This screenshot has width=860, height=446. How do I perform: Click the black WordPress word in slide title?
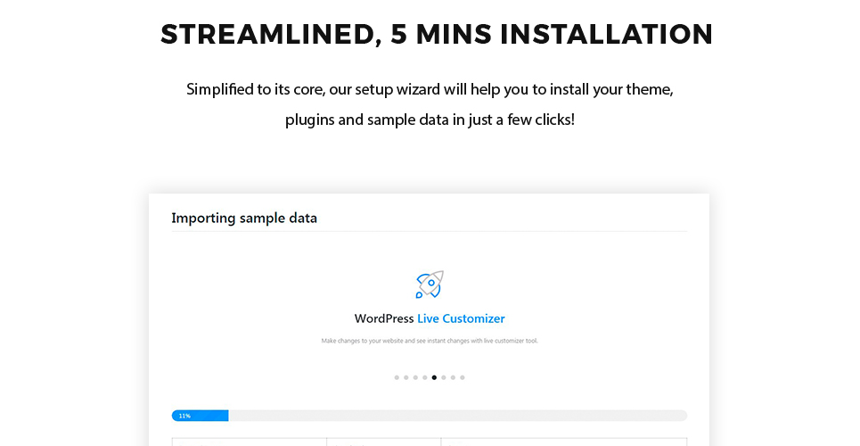click(x=384, y=318)
